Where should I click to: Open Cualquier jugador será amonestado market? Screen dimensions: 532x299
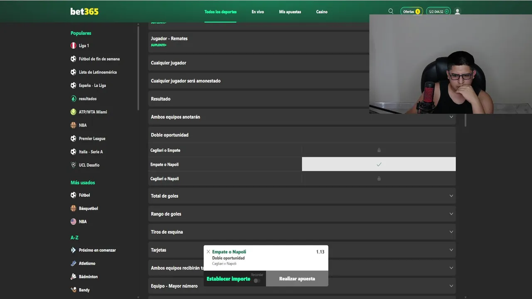coord(259,81)
